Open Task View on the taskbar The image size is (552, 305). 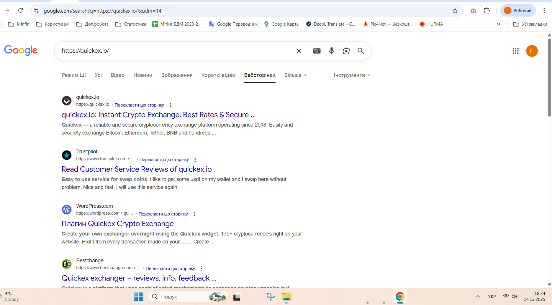[x=237, y=297]
